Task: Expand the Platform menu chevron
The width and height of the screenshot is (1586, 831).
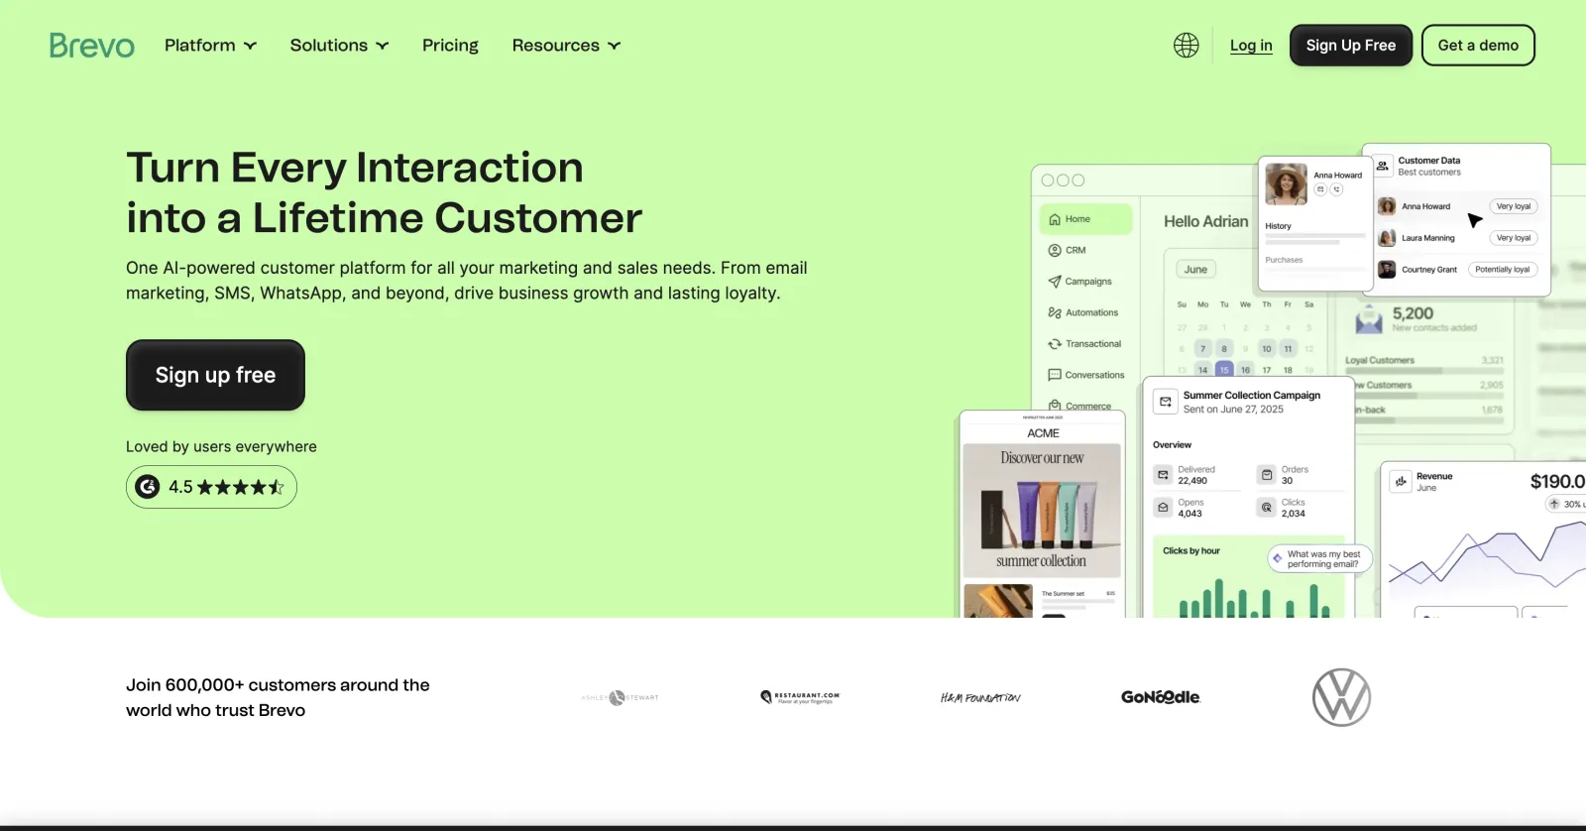Action: coord(250,46)
